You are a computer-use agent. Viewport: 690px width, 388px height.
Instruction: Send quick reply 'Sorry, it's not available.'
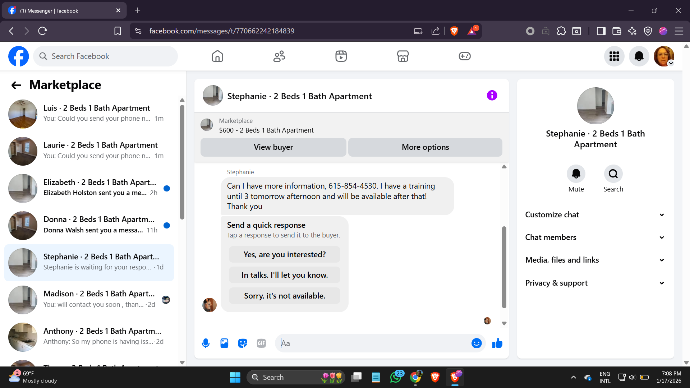coord(284,296)
